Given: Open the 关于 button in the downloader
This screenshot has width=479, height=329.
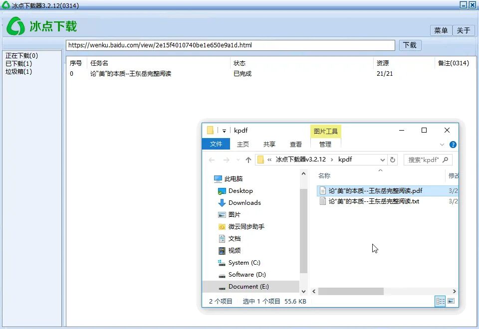Looking at the screenshot, I should (x=464, y=30).
